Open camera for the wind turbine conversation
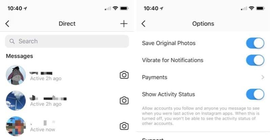The height and width of the screenshot is (140, 270). click(124, 100)
